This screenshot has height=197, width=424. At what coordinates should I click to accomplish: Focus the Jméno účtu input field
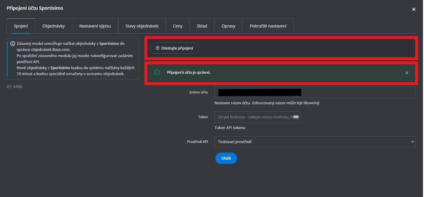315,92
